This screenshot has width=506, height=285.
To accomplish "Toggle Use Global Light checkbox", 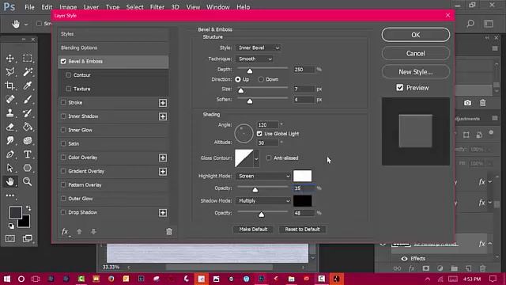I will coord(259,134).
